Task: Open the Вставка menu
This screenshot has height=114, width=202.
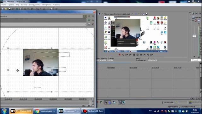Action: [x=24, y=5]
